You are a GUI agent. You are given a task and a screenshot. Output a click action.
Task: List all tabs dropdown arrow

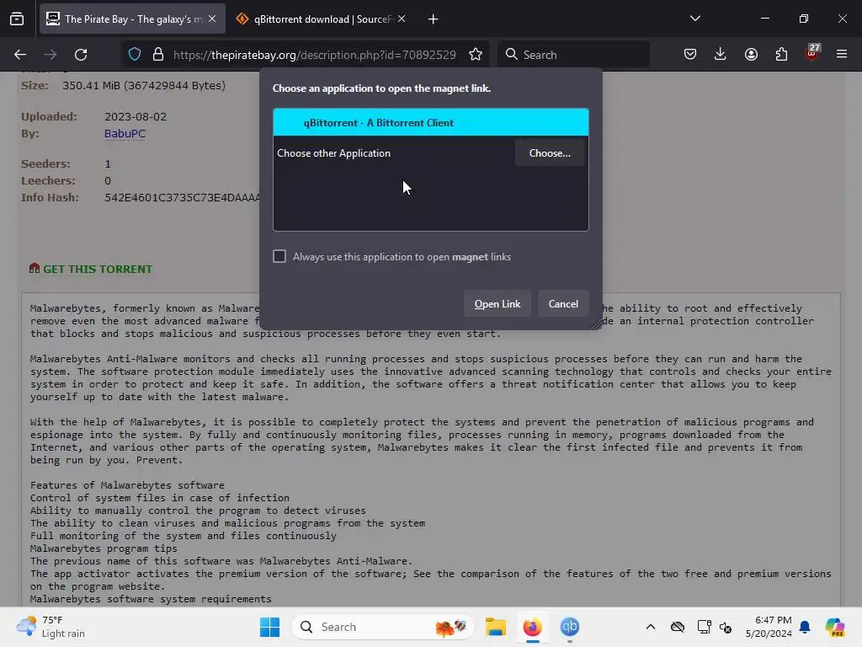(694, 19)
